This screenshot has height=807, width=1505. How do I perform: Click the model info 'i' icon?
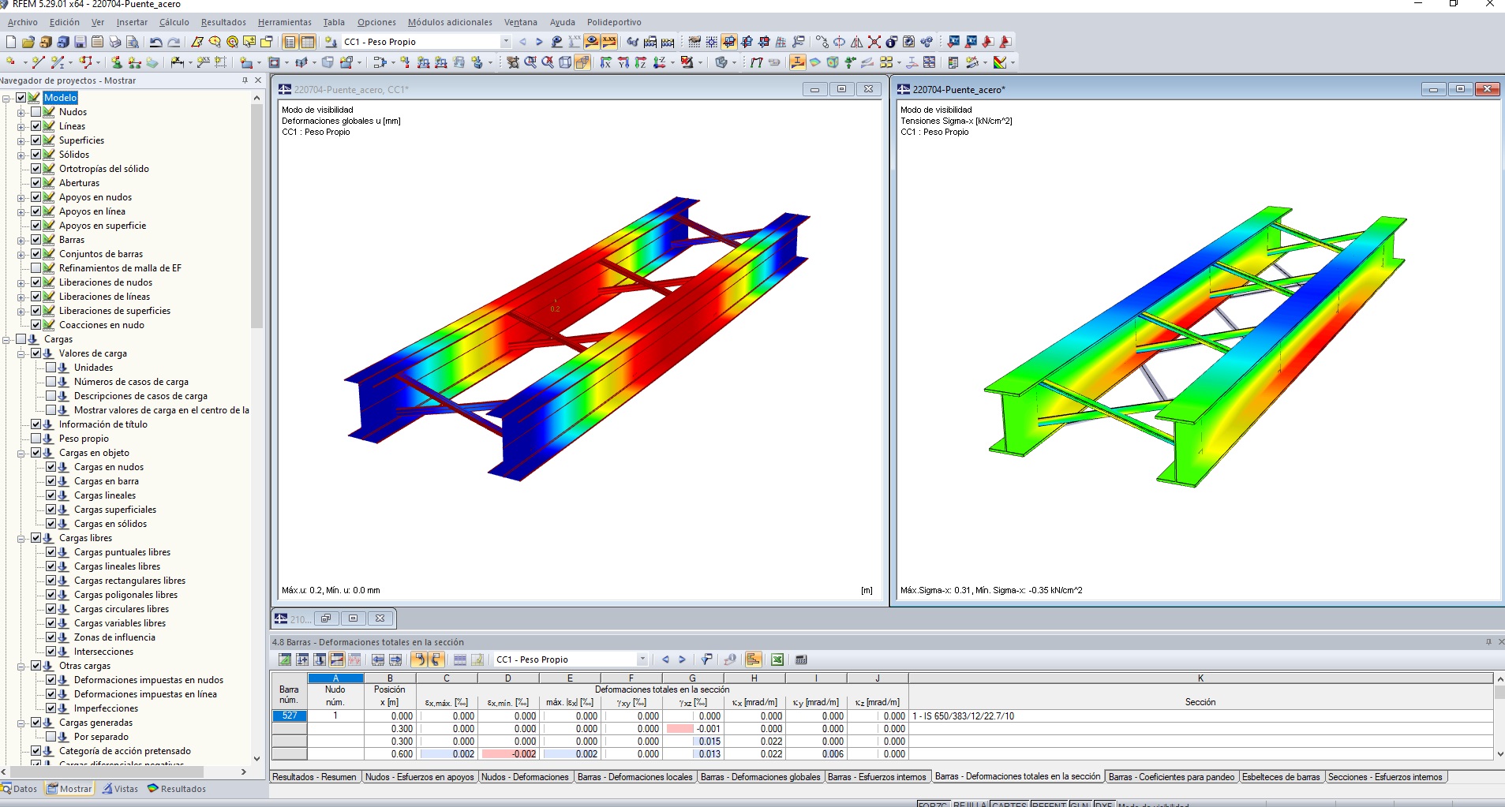click(891, 42)
